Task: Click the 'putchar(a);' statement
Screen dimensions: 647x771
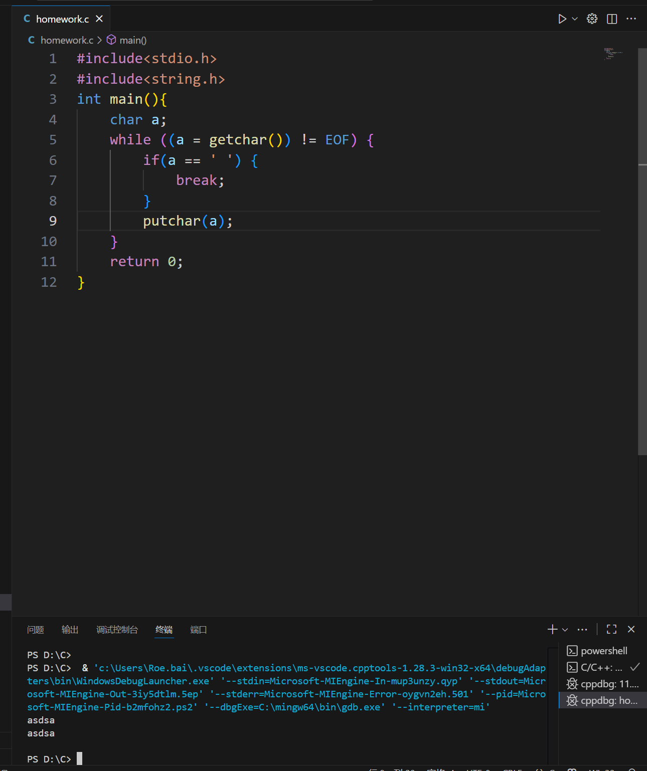Action: tap(188, 221)
